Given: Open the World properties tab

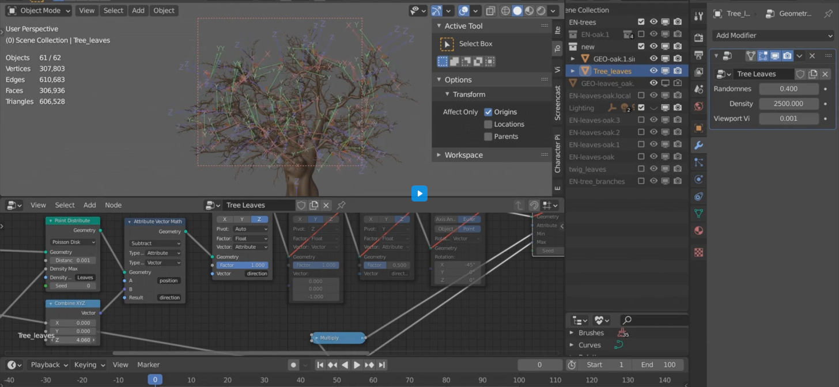Looking at the screenshot, I should (x=698, y=107).
